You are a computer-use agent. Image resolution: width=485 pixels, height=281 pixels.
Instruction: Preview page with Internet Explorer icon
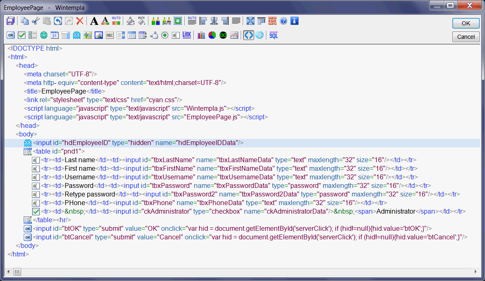pos(259,35)
